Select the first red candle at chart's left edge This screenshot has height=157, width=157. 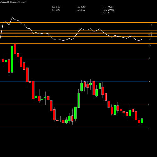(3, 61)
